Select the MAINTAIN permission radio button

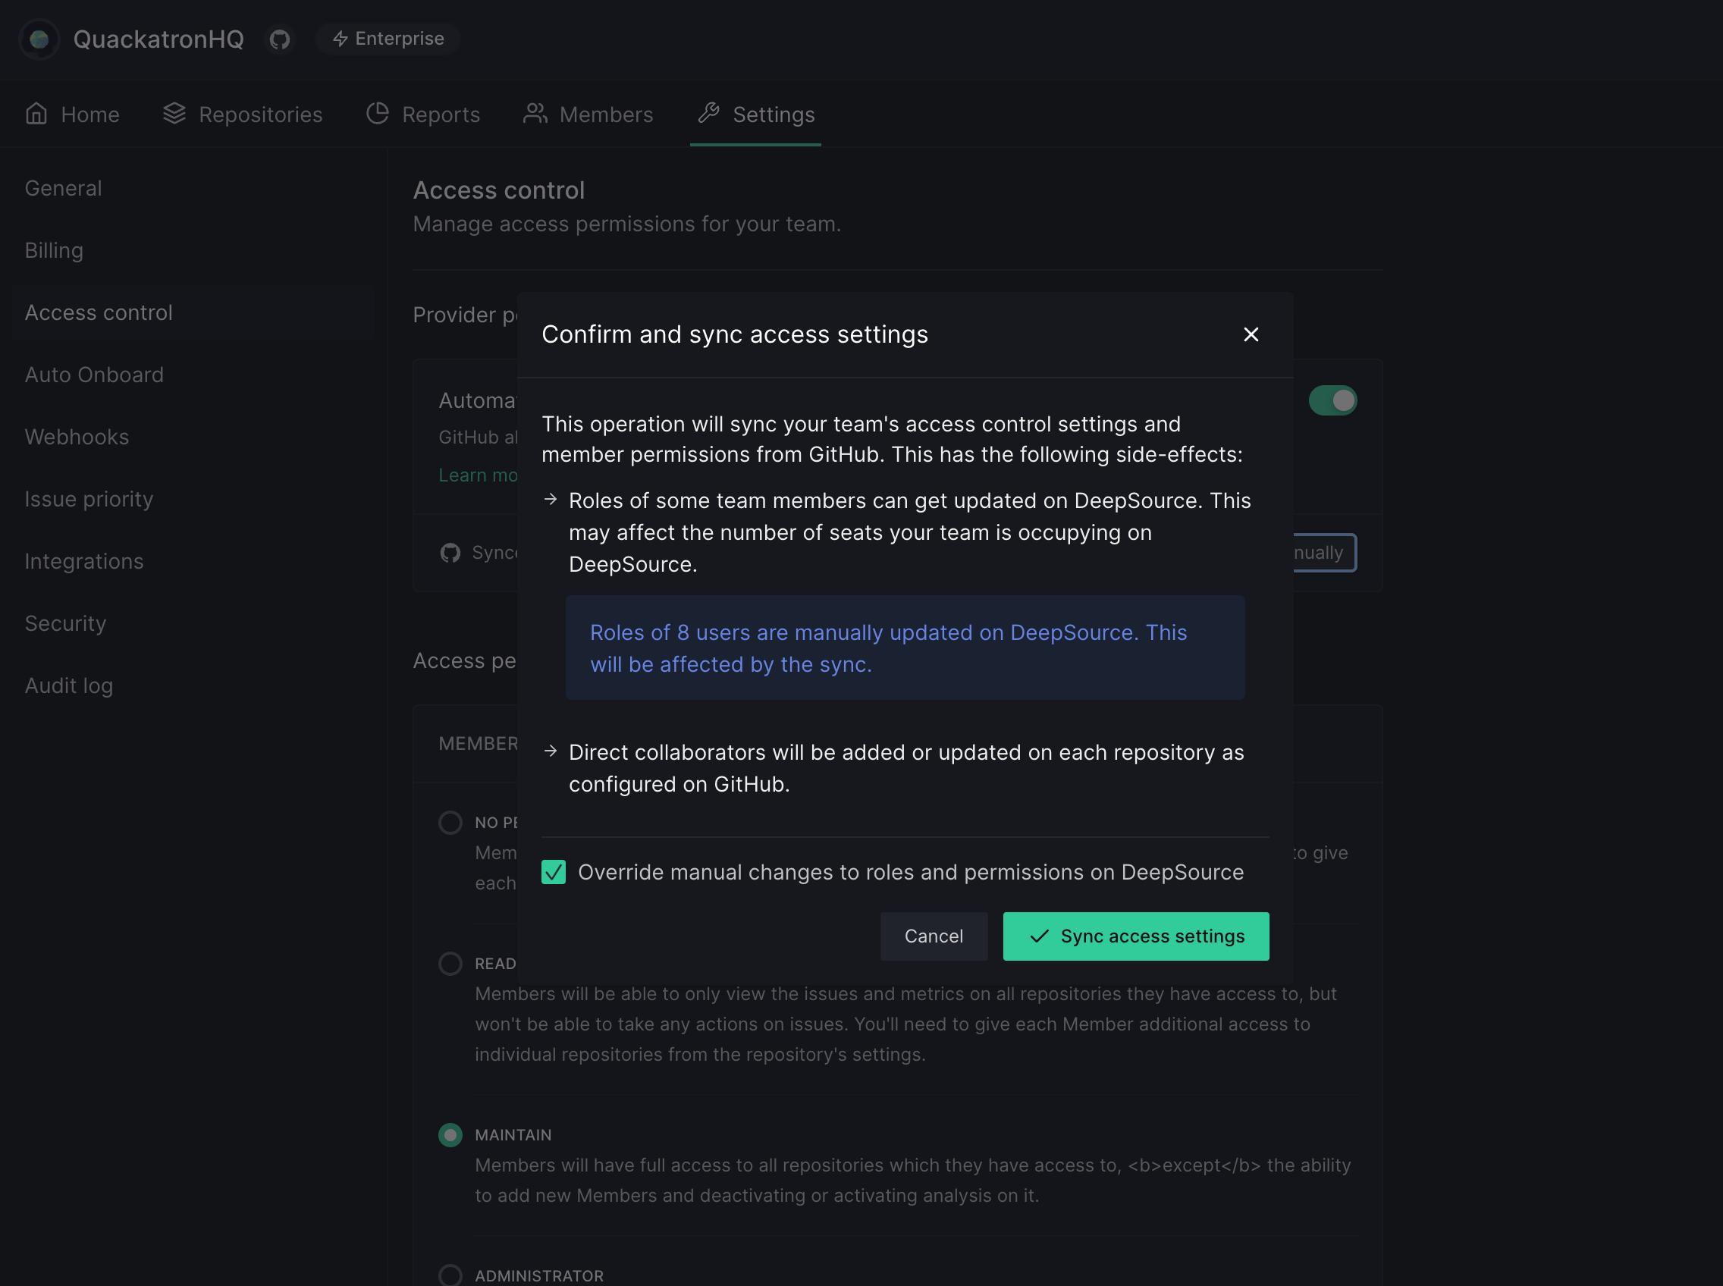[x=450, y=1135]
